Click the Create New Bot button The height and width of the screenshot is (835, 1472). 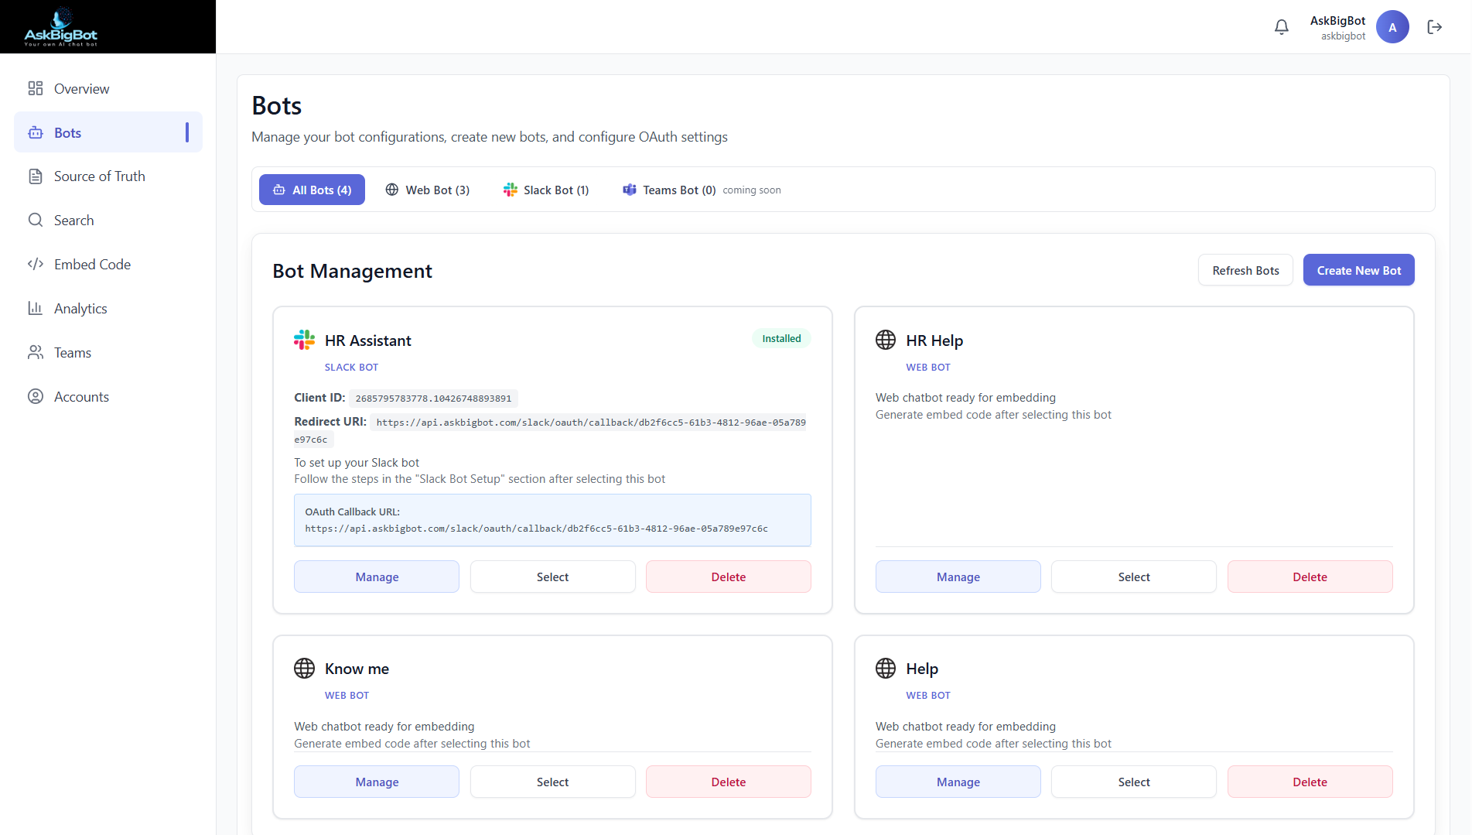pos(1358,269)
